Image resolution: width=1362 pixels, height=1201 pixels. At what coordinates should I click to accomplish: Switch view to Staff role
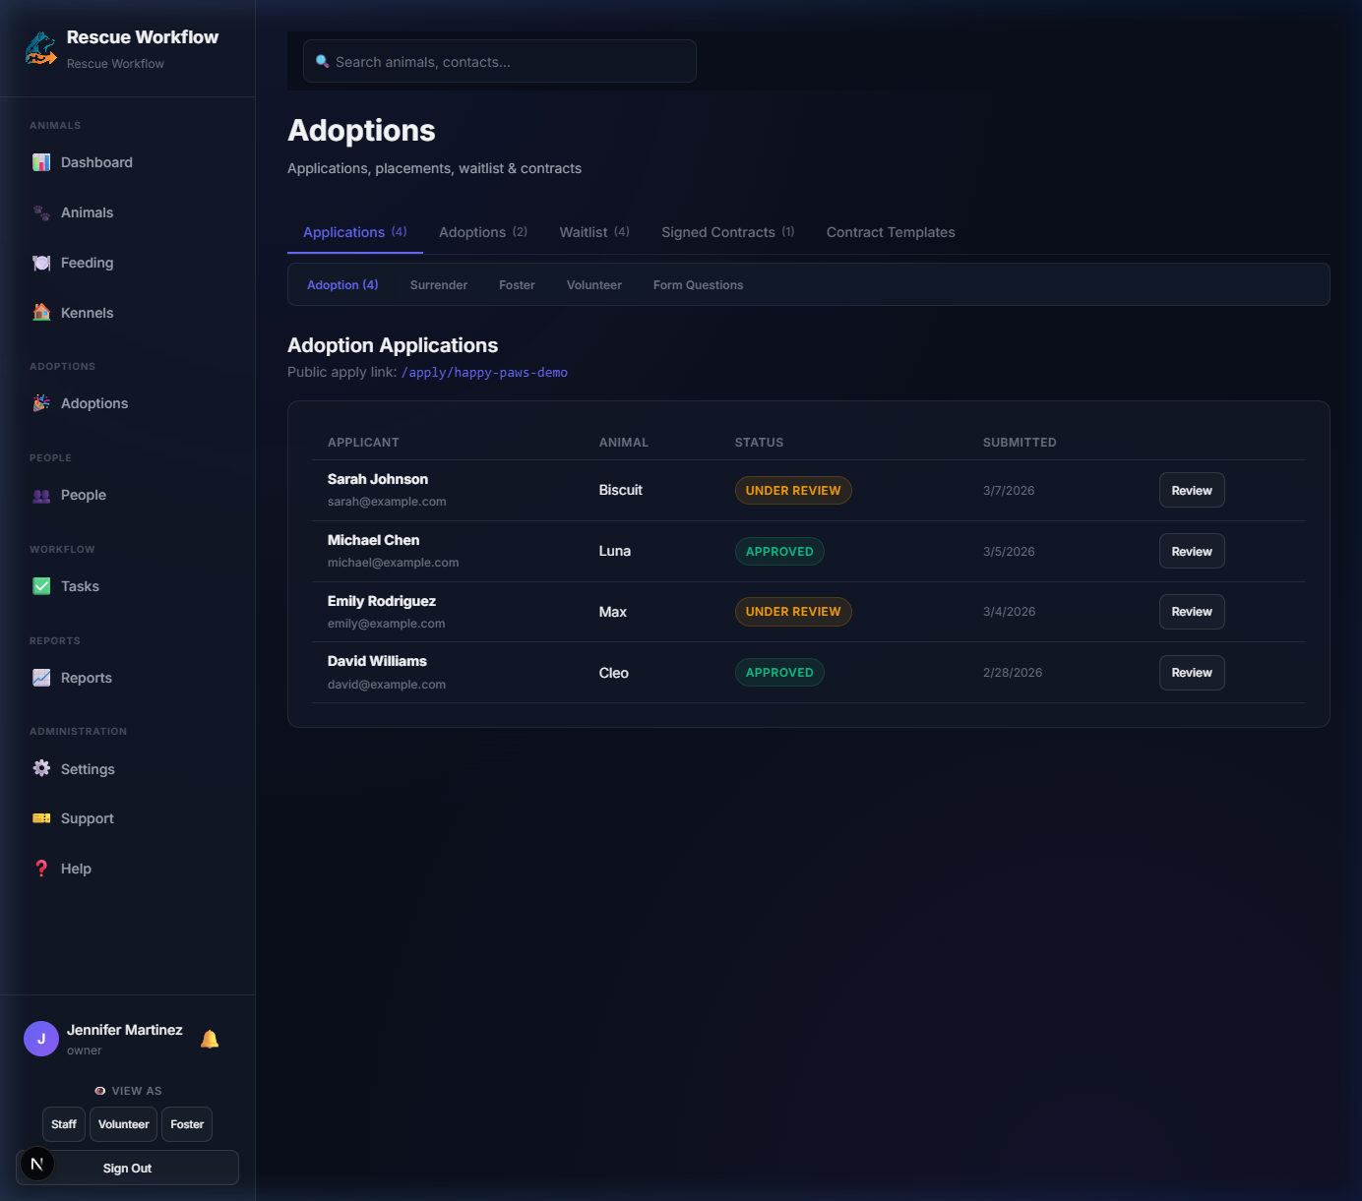64,1124
